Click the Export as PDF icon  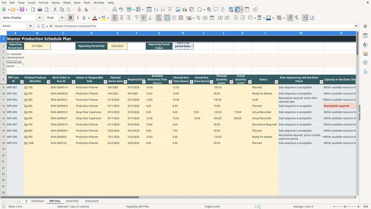(x=33, y=10)
